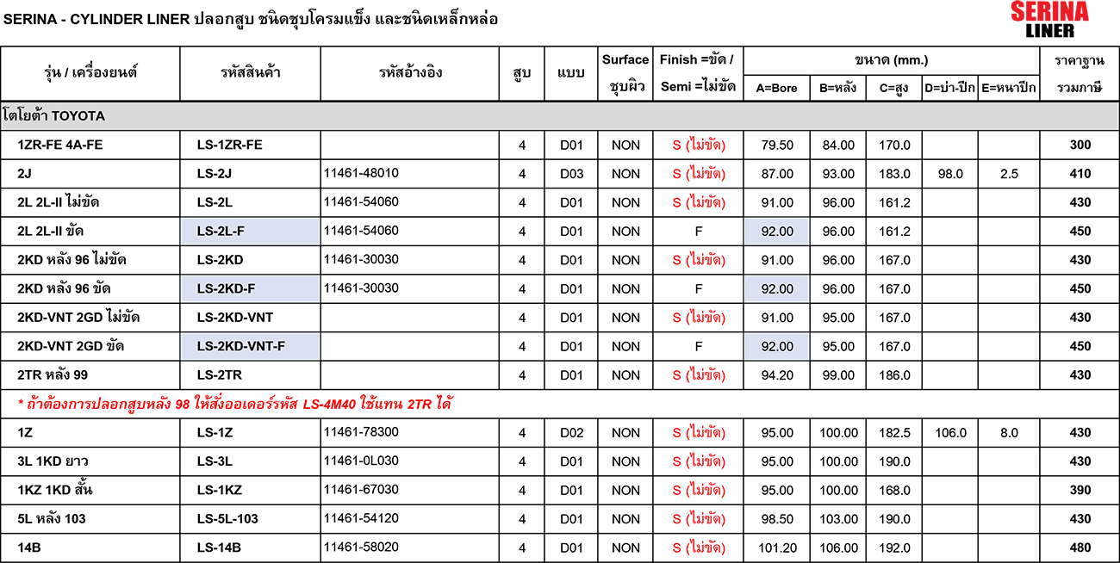Click product code LS-5L-103
Image resolution: width=1120 pixels, height=563 pixels.
click(x=227, y=519)
